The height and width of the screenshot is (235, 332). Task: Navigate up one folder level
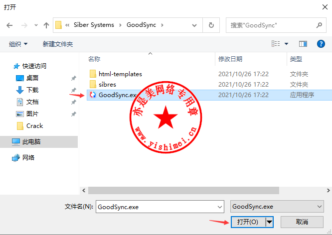[x=46, y=25]
